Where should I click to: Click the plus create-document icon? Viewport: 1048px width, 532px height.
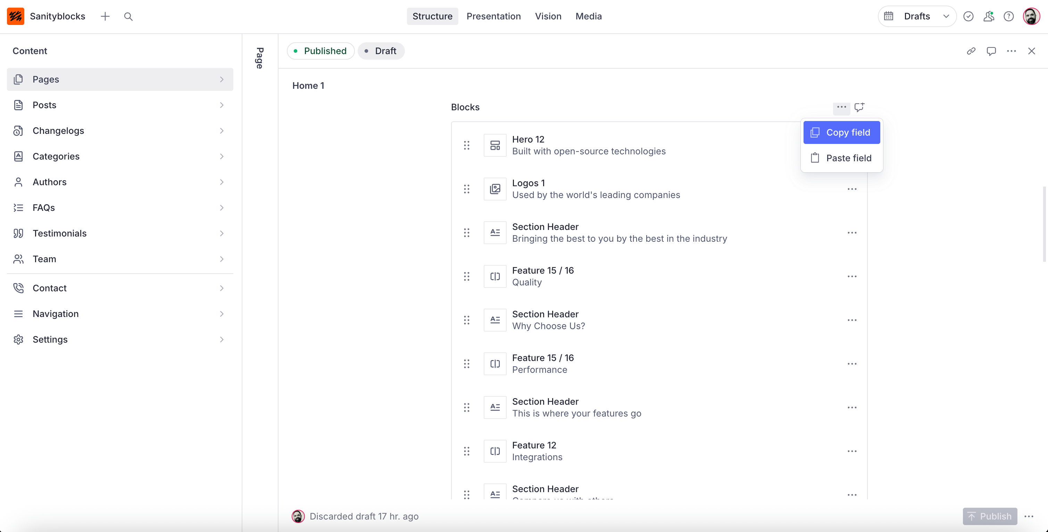[105, 17]
